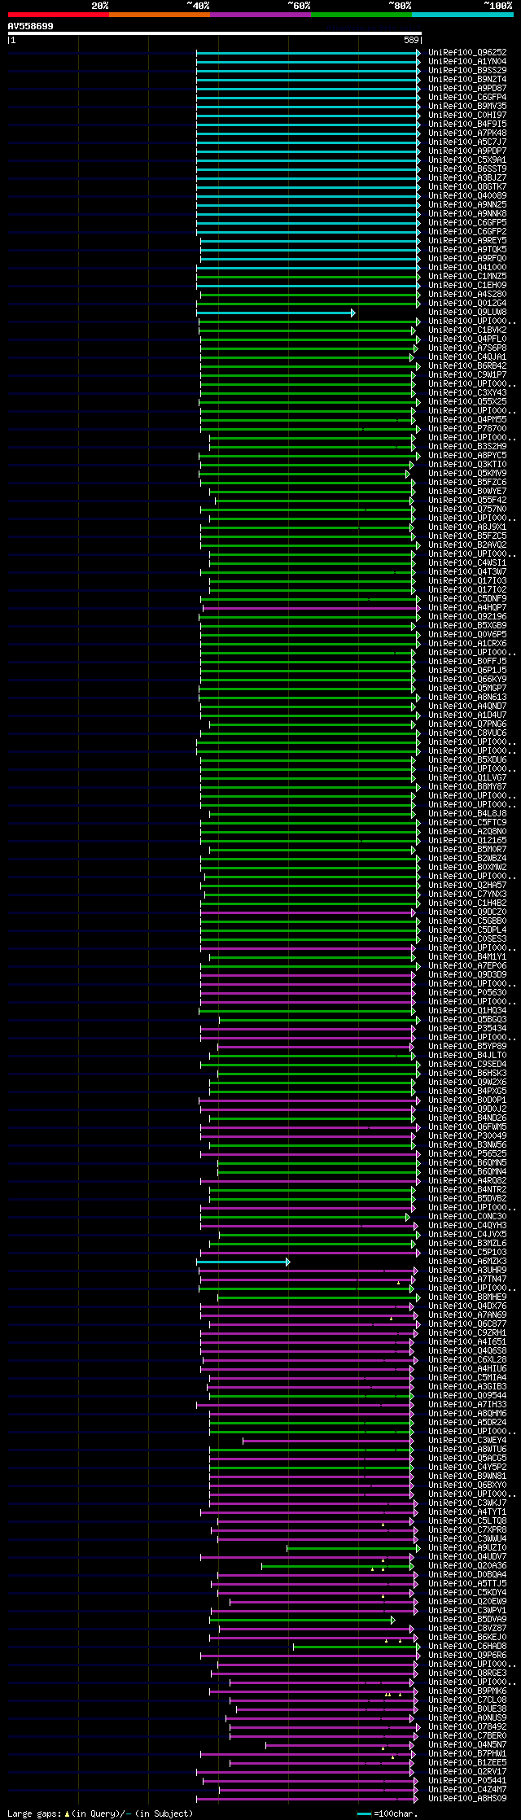Open hit UniRef100_A9NNK8
This screenshot has width=521, height=1820.
(x=467, y=214)
